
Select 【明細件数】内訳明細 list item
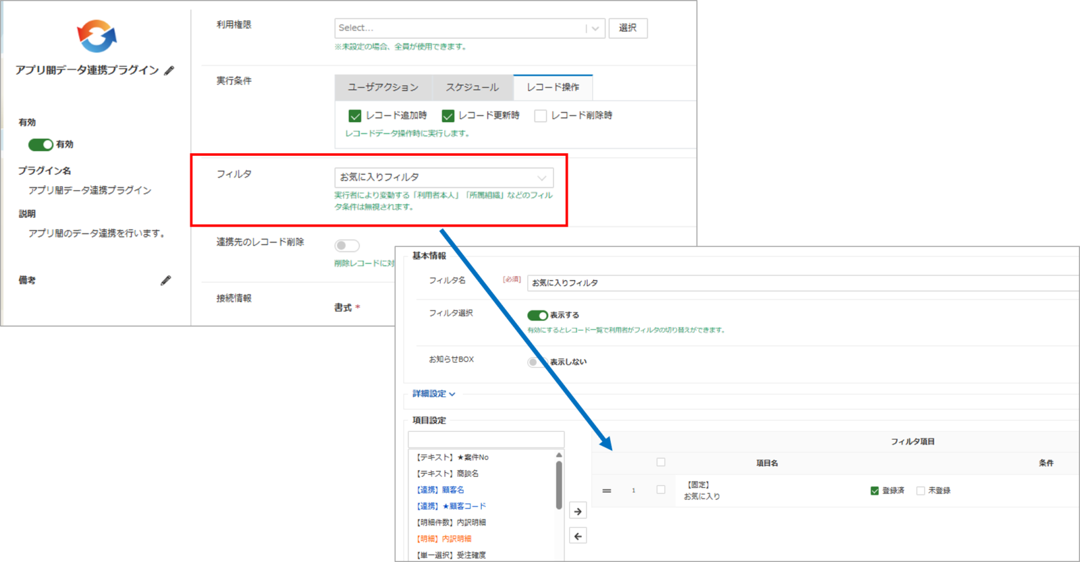point(450,522)
